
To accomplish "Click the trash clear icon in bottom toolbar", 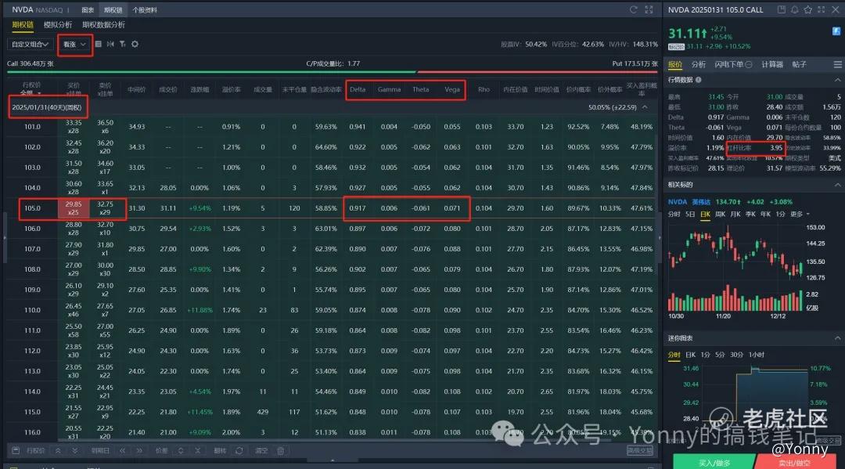I will [x=281, y=451].
